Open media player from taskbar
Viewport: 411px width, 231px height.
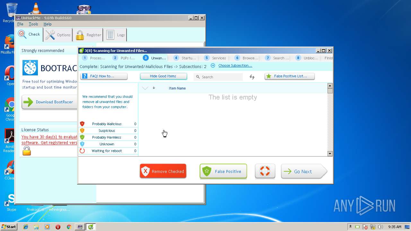point(47,227)
